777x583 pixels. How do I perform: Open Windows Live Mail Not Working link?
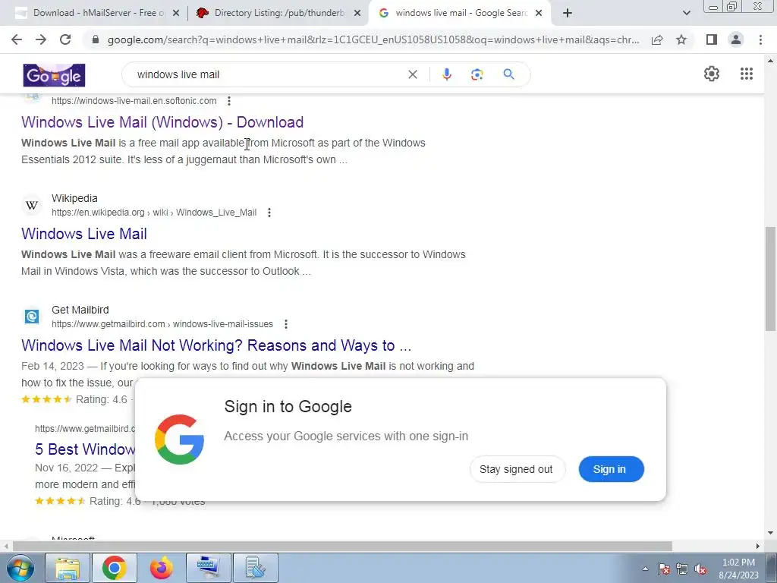[216, 345]
